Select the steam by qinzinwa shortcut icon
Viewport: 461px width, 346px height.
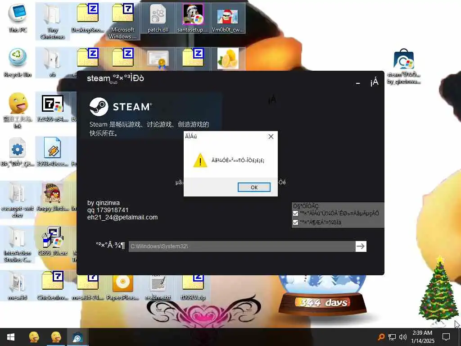point(404,66)
